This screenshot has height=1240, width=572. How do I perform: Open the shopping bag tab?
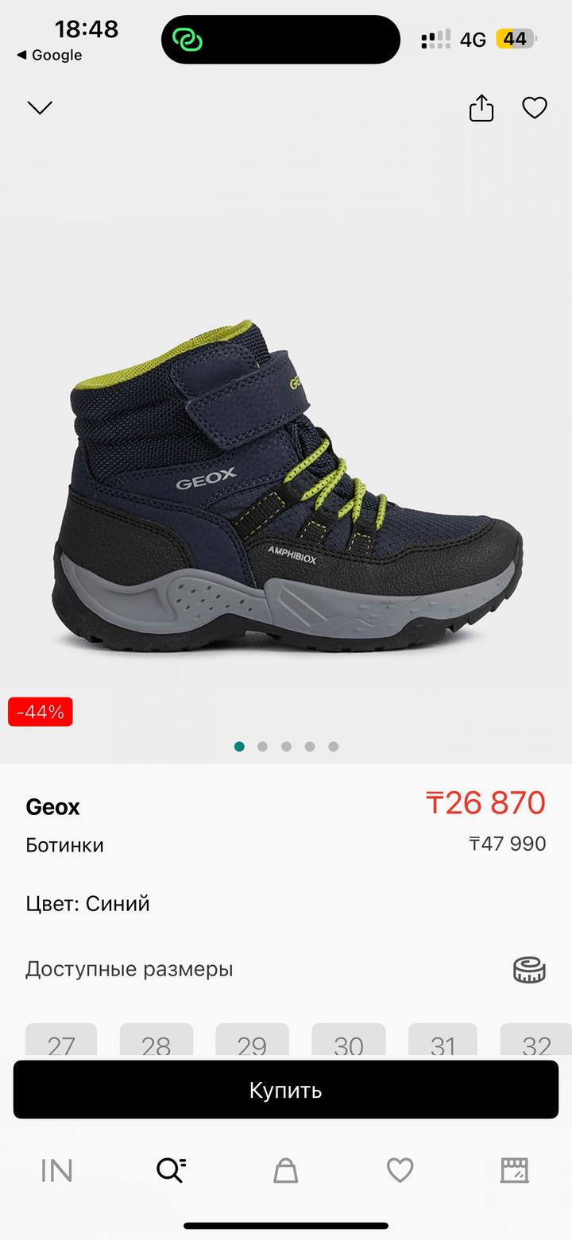click(x=285, y=1170)
